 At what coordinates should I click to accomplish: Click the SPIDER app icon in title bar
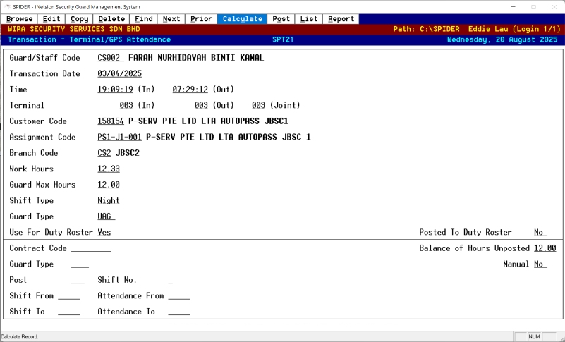7,6
